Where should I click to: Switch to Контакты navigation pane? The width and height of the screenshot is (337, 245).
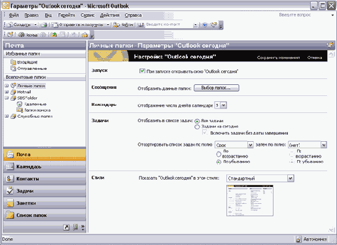[x=44, y=179]
